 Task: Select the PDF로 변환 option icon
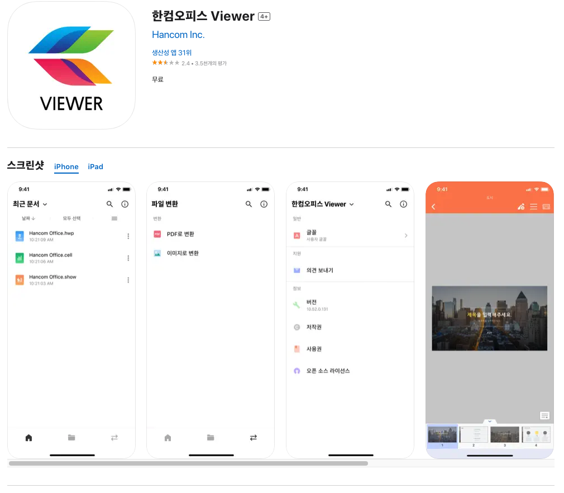(x=157, y=234)
